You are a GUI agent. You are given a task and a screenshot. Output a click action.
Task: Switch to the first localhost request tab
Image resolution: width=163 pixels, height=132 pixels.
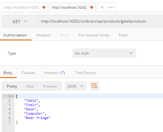tap(25, 7)
